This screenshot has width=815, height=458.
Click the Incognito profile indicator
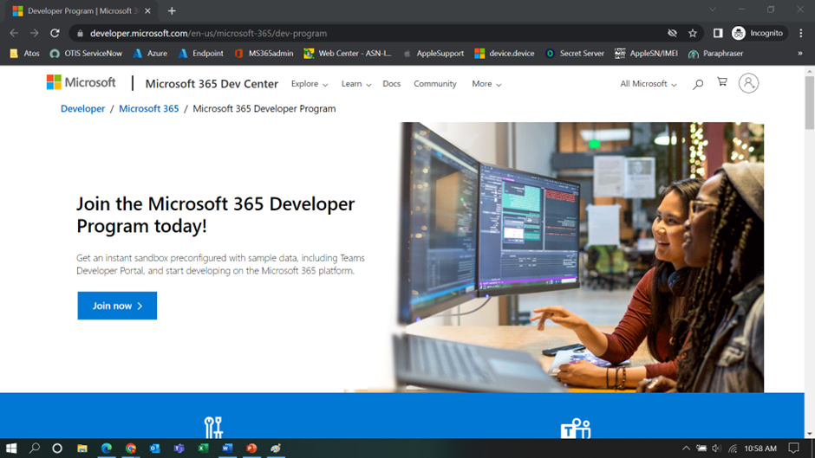coord(757,33)
